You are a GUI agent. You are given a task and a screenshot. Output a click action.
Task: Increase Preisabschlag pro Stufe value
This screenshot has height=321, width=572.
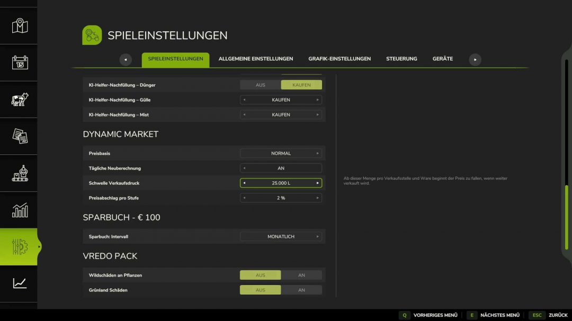(x=317, y=198)
